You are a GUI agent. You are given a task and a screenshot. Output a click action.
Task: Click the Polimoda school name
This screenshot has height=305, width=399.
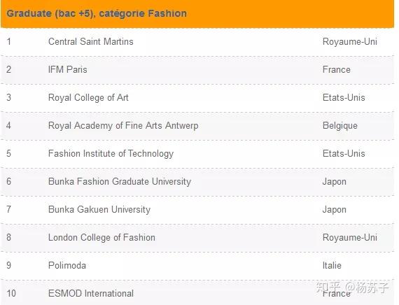(67, 265)
